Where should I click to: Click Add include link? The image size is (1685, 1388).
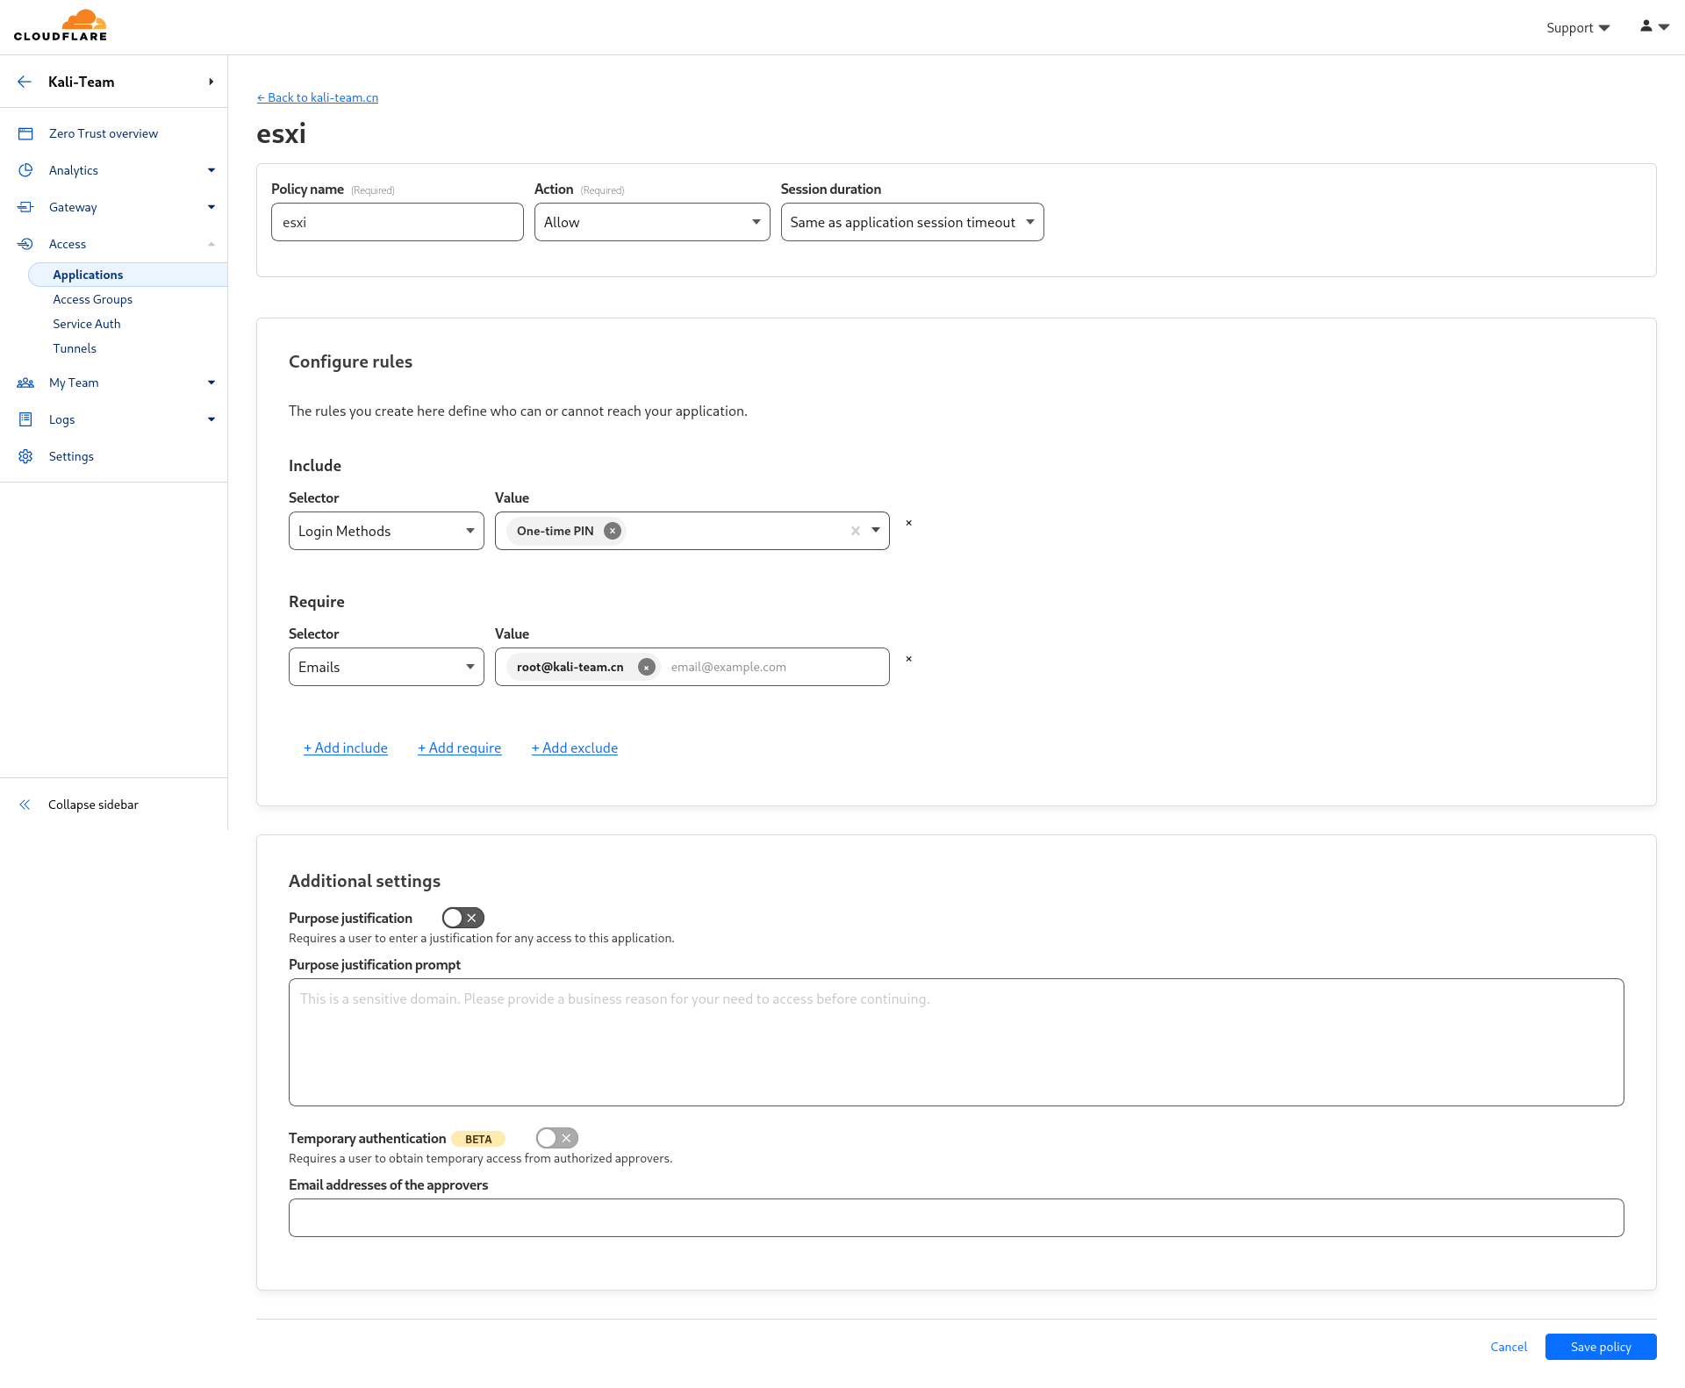click(346, 748)
